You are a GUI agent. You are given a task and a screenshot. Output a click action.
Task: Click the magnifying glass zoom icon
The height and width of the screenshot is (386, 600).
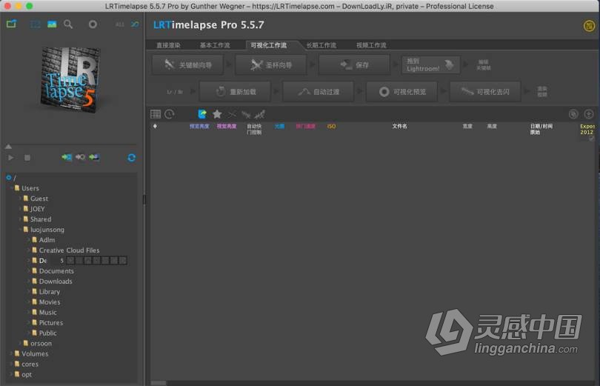click(x=68, y=24)
